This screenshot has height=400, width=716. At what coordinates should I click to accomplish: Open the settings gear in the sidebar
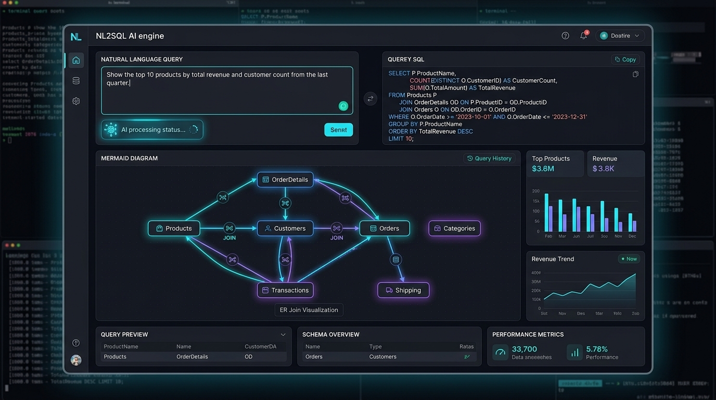coord(76,101)
